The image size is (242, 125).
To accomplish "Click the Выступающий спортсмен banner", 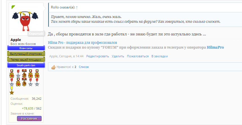I will [x=26, y=54].
